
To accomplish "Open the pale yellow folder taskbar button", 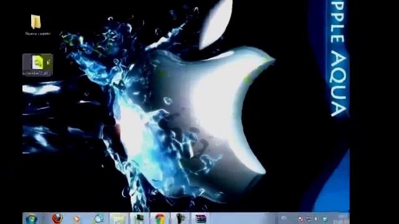I will click(x=119, y=218).
